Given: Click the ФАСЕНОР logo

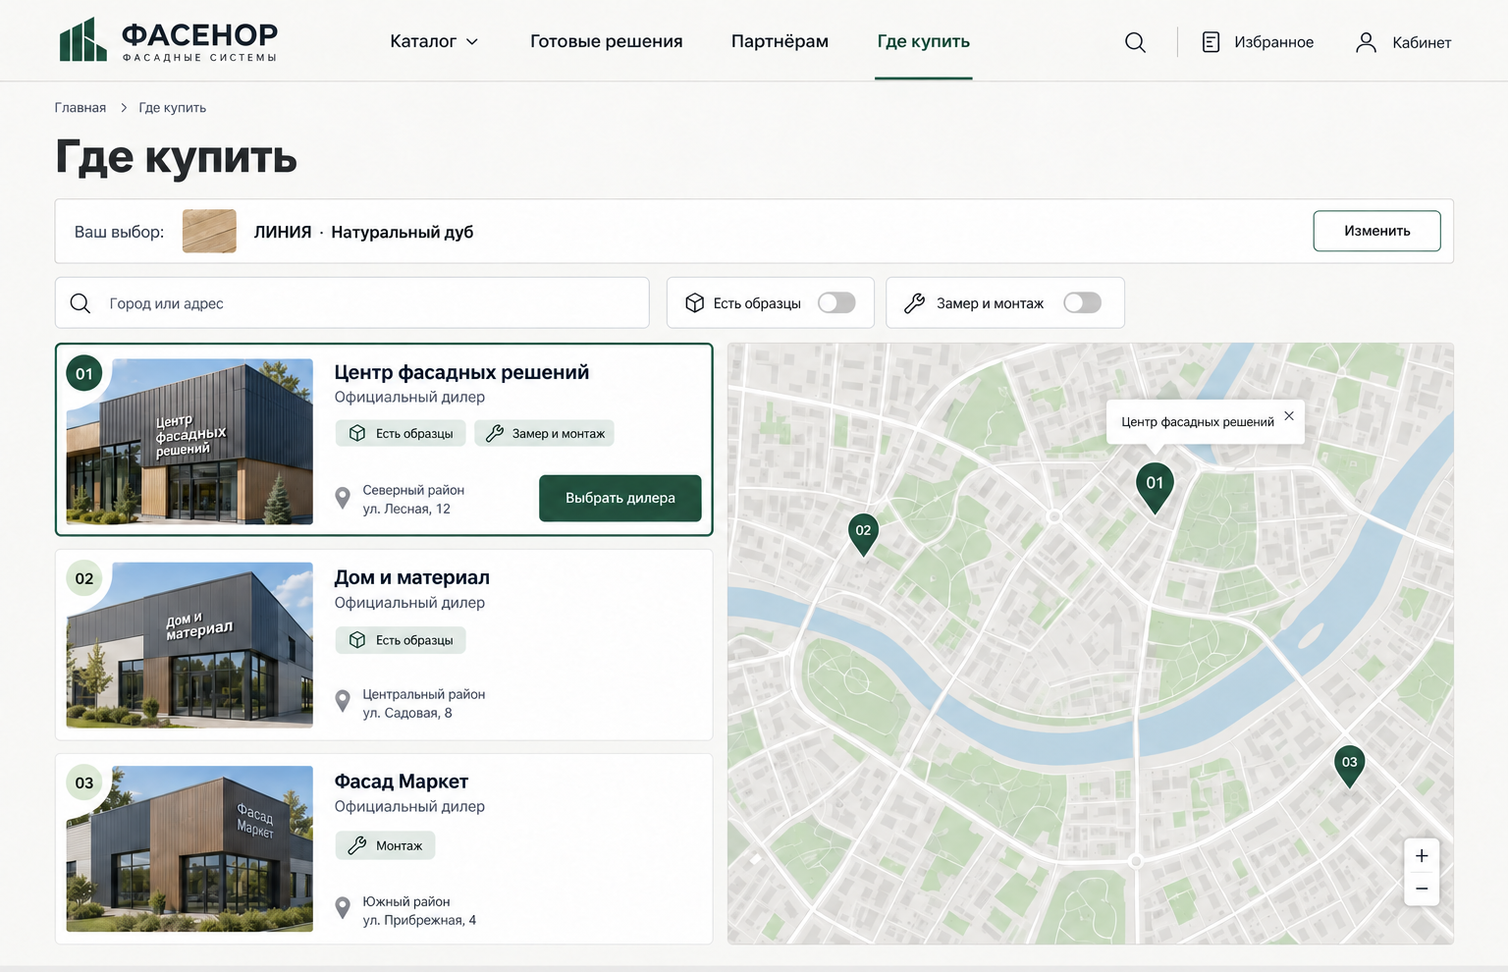Looking at the screenshot, I should click(x=168, y=40).
